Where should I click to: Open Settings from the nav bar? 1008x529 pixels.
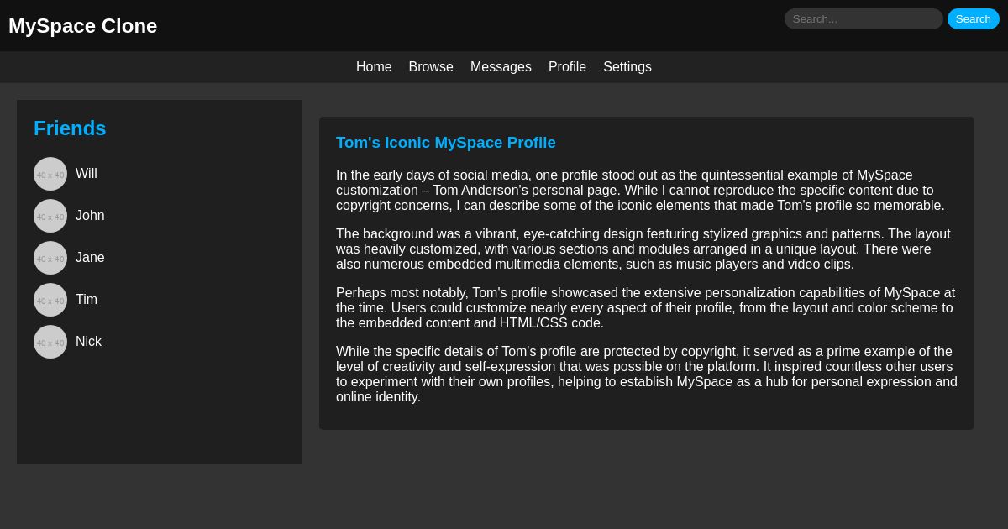[x=627, y=67]
